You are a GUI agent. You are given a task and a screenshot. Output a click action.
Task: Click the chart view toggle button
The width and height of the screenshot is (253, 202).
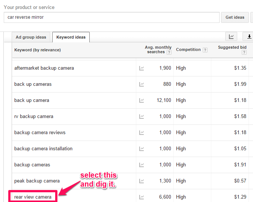coord(231,37)
